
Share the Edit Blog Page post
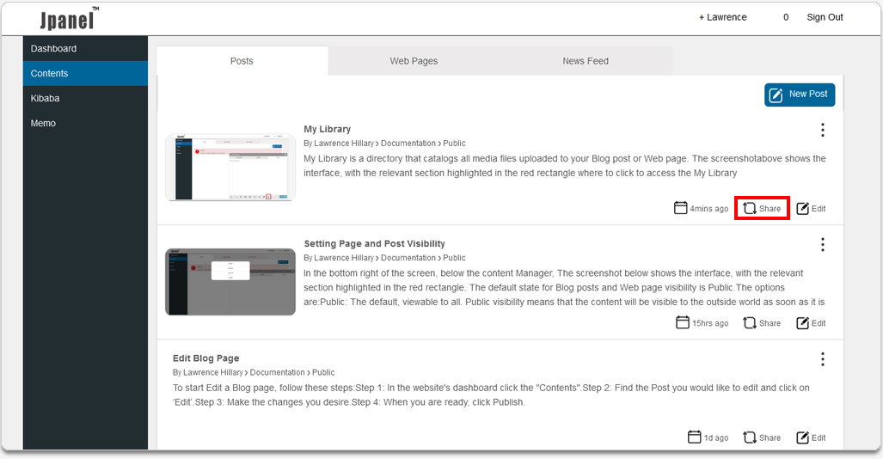pyautogui.click(x=762, y=438)
